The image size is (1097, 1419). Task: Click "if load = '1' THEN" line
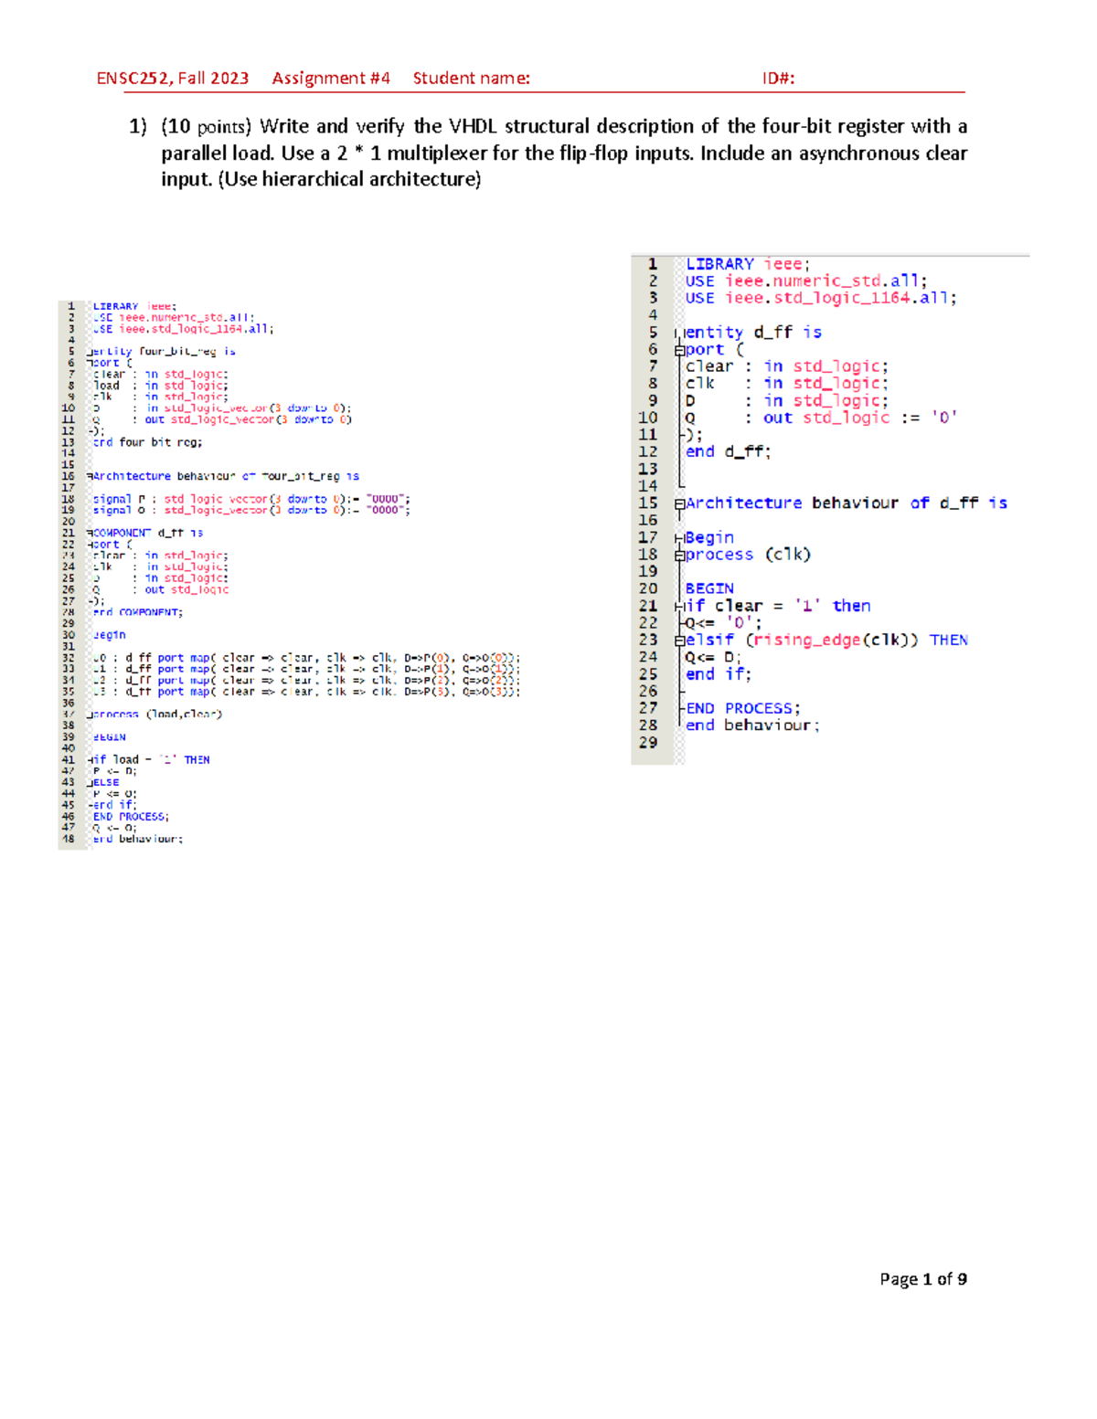pos(151,759)
